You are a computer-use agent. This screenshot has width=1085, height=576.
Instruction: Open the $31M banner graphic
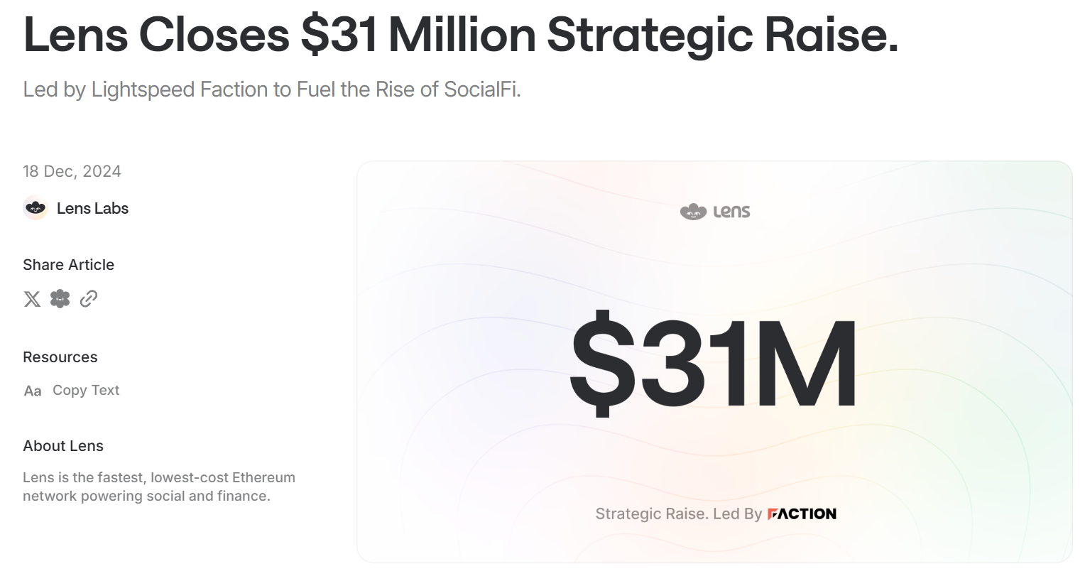(x=714, y=362)
